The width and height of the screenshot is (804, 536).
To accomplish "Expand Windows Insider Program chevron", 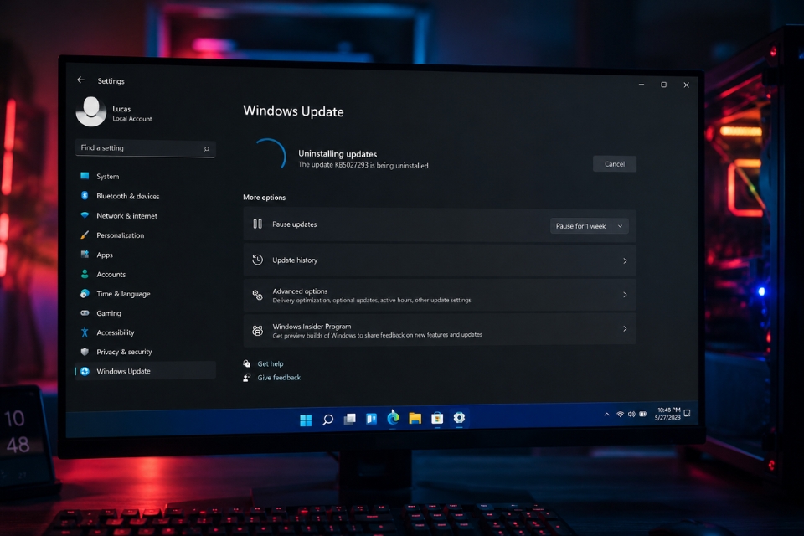I will [625, 328].
